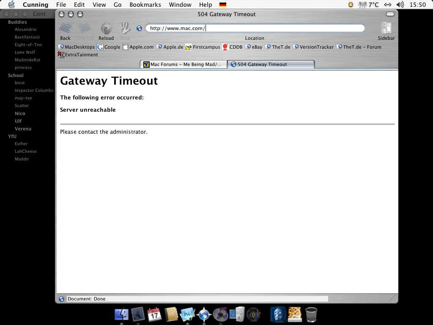
Task: Open the computer tower icon in the Dock
Action: 237,314
